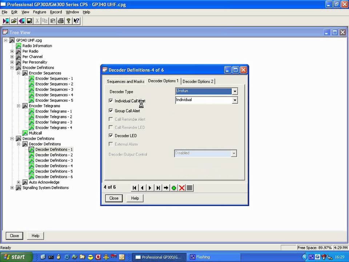Click the Open file folder icon

pyautogui.click(x=14, y=21)
